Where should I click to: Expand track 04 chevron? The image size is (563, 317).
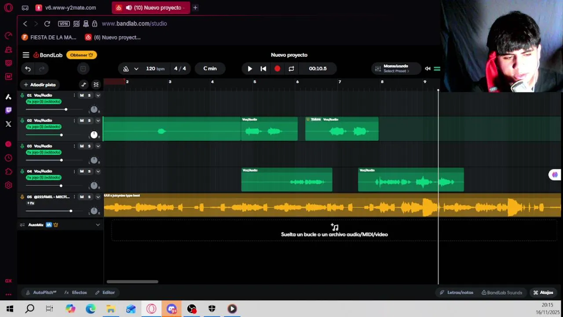pyautogui.click(x=98, y=171)
